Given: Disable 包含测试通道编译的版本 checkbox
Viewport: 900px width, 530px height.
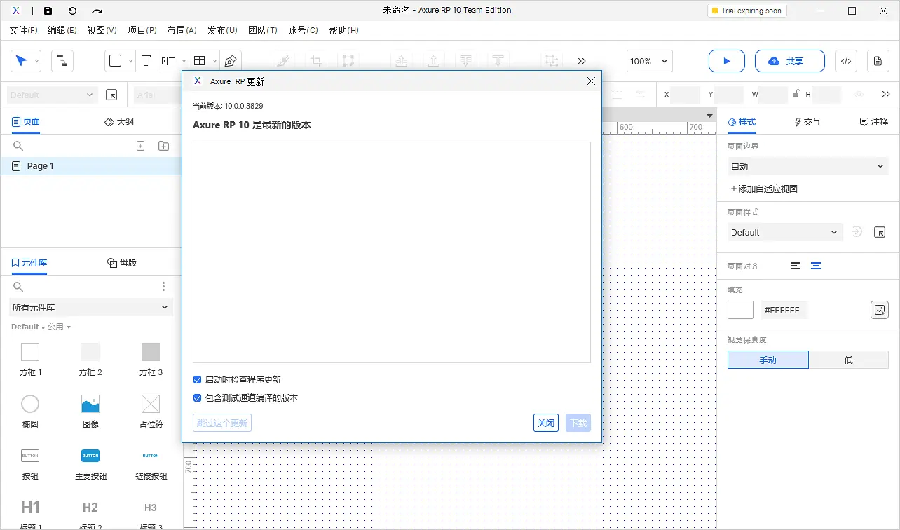Looking at the screenshot, I should (197, 397).
